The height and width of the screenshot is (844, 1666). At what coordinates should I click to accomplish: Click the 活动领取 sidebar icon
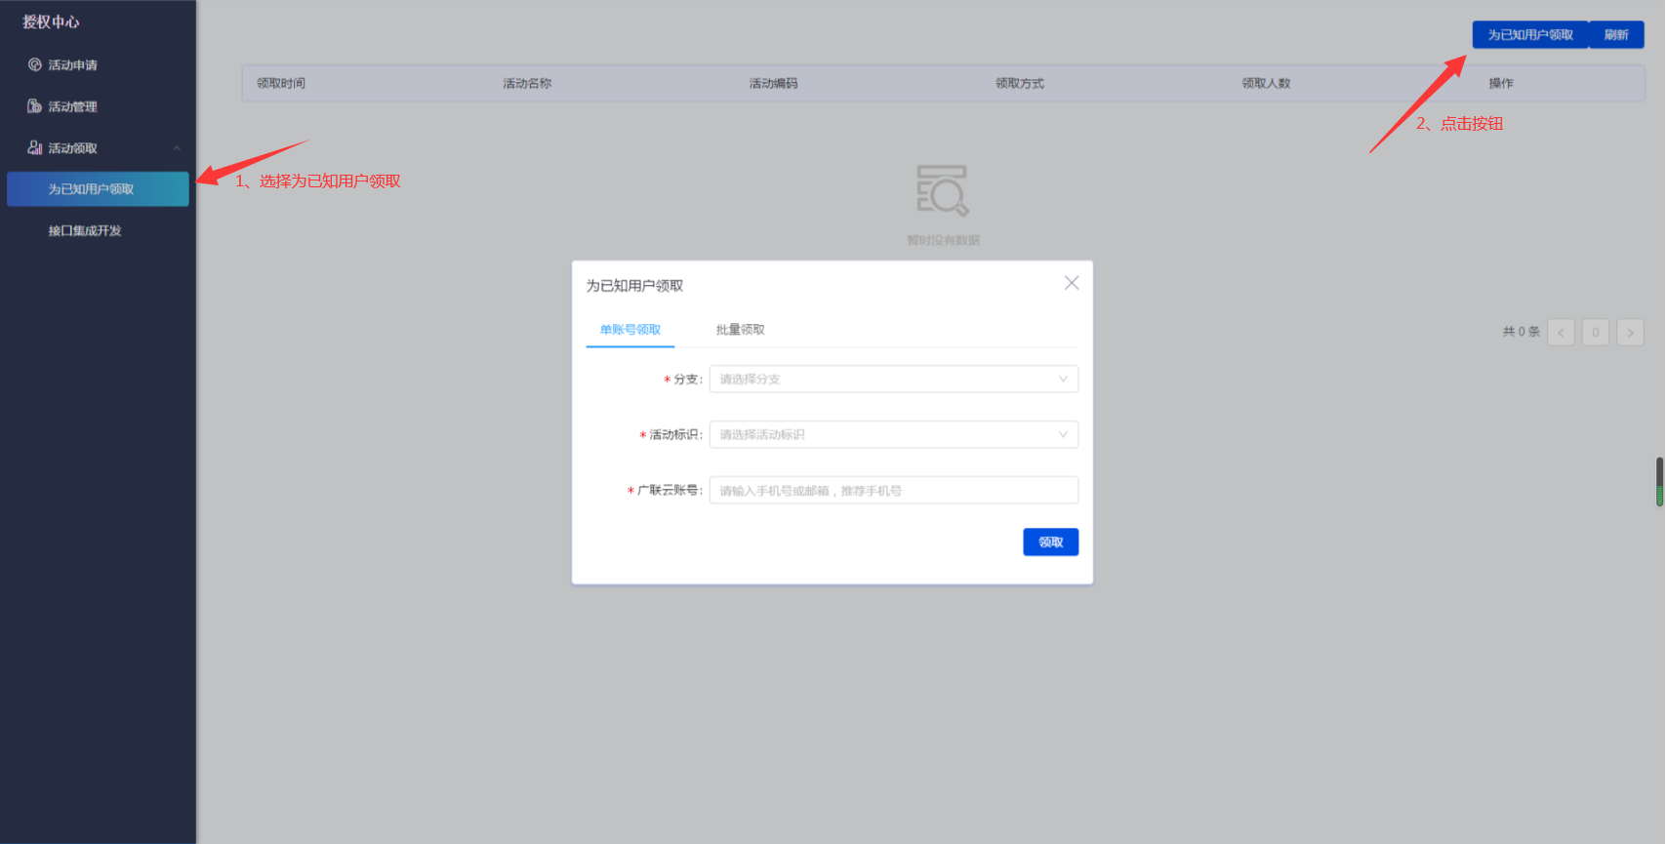(35, 148)
